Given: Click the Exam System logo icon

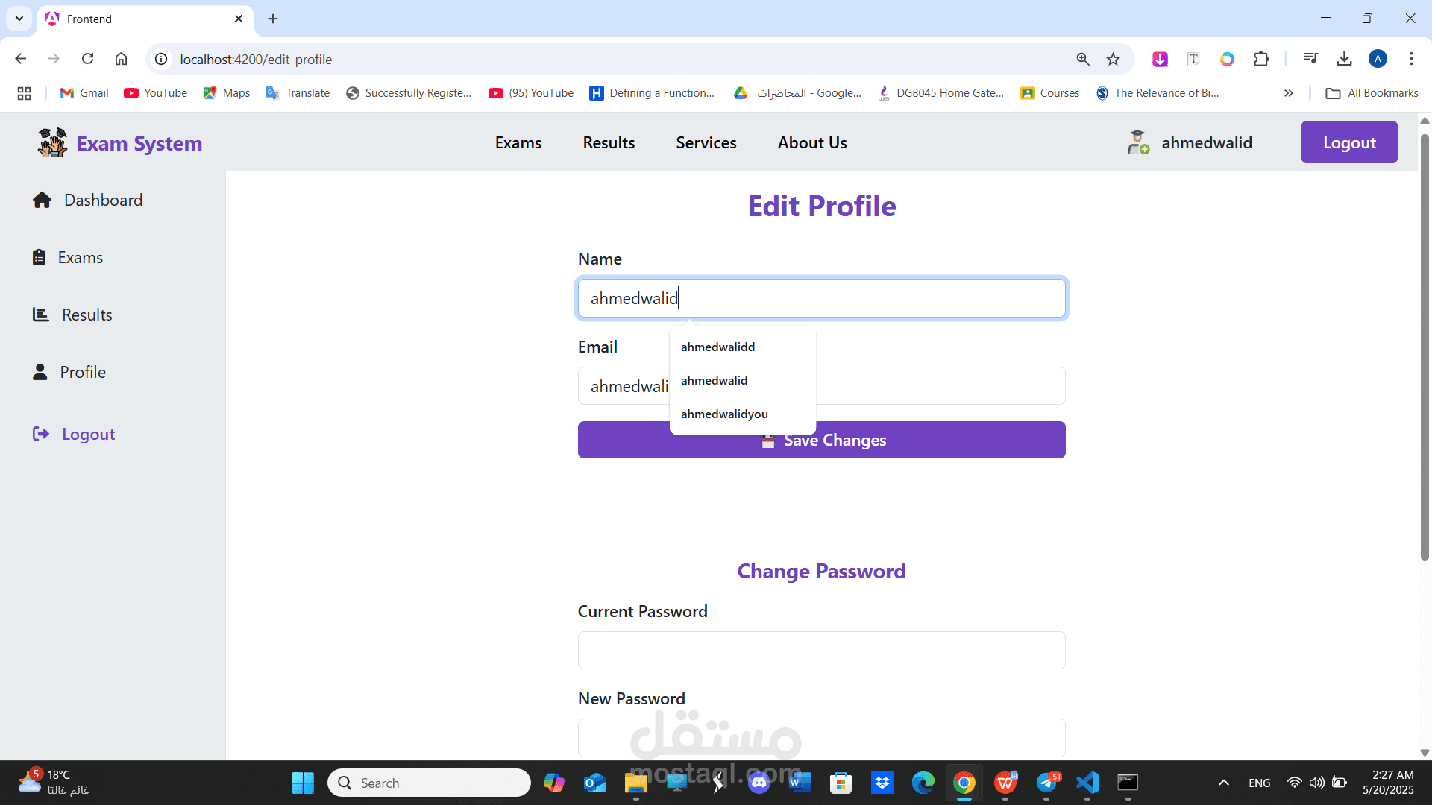Looking at the screenshot, I should click(52, 142).
